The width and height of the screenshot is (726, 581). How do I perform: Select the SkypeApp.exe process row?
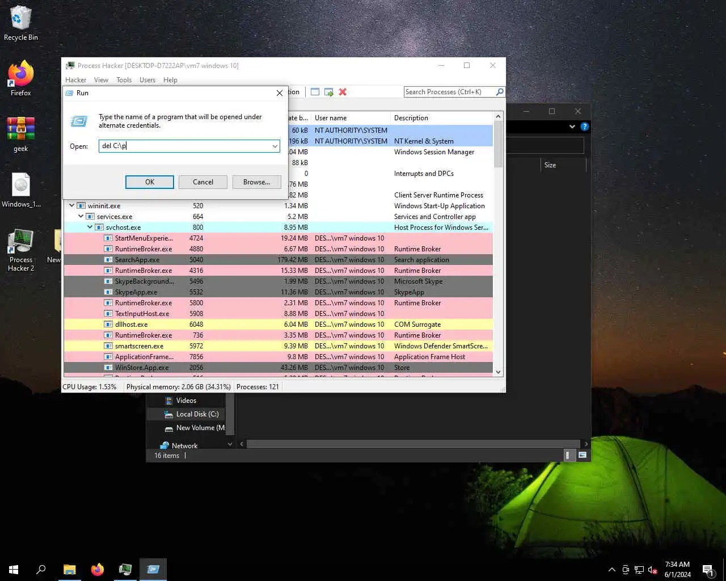click(x=278, y=292)
